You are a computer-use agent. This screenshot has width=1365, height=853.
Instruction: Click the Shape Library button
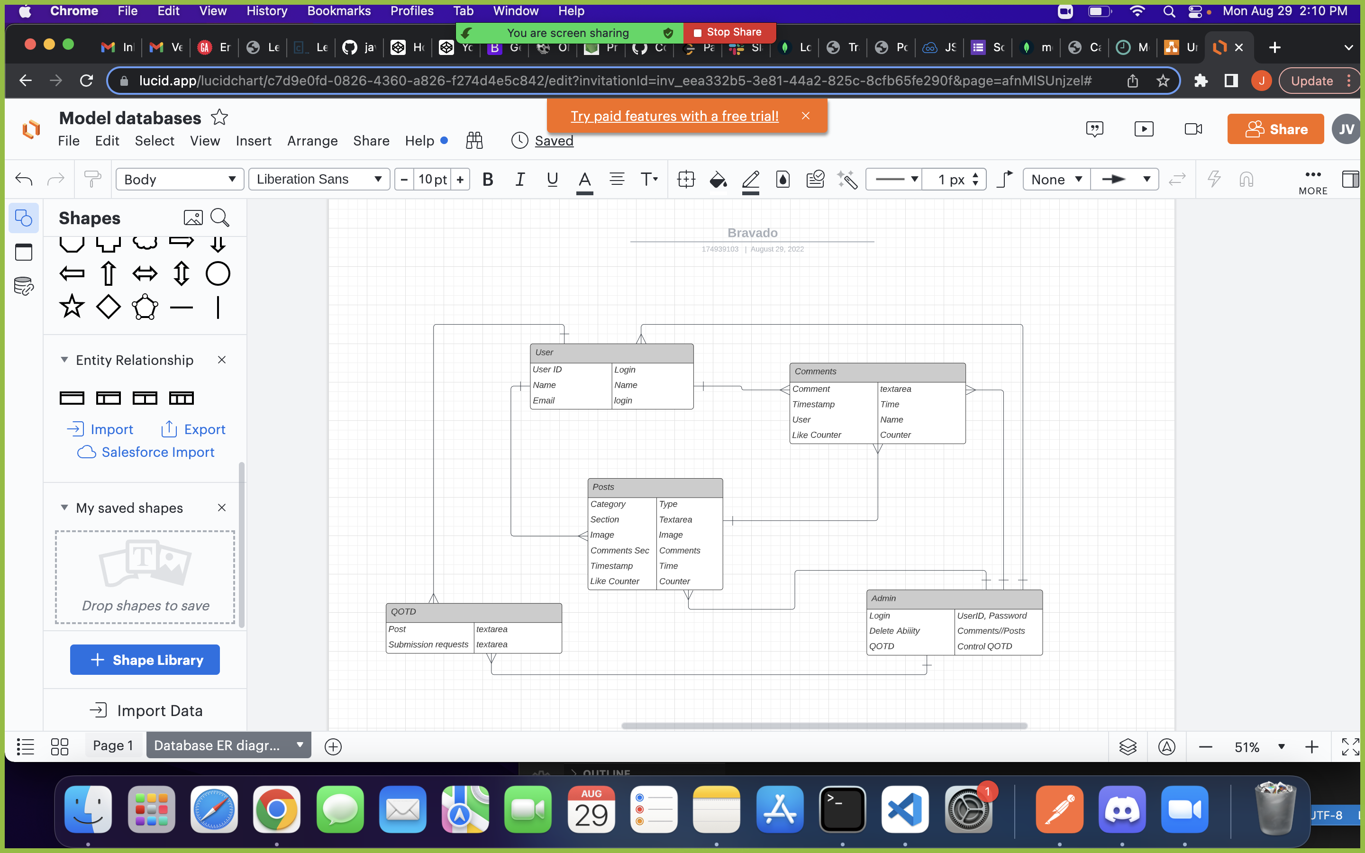coord(145,660)
